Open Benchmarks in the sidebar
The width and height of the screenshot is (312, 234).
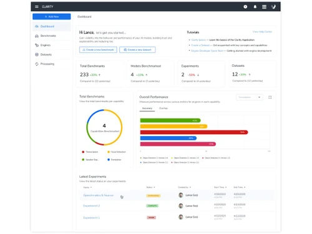(52, 36)
